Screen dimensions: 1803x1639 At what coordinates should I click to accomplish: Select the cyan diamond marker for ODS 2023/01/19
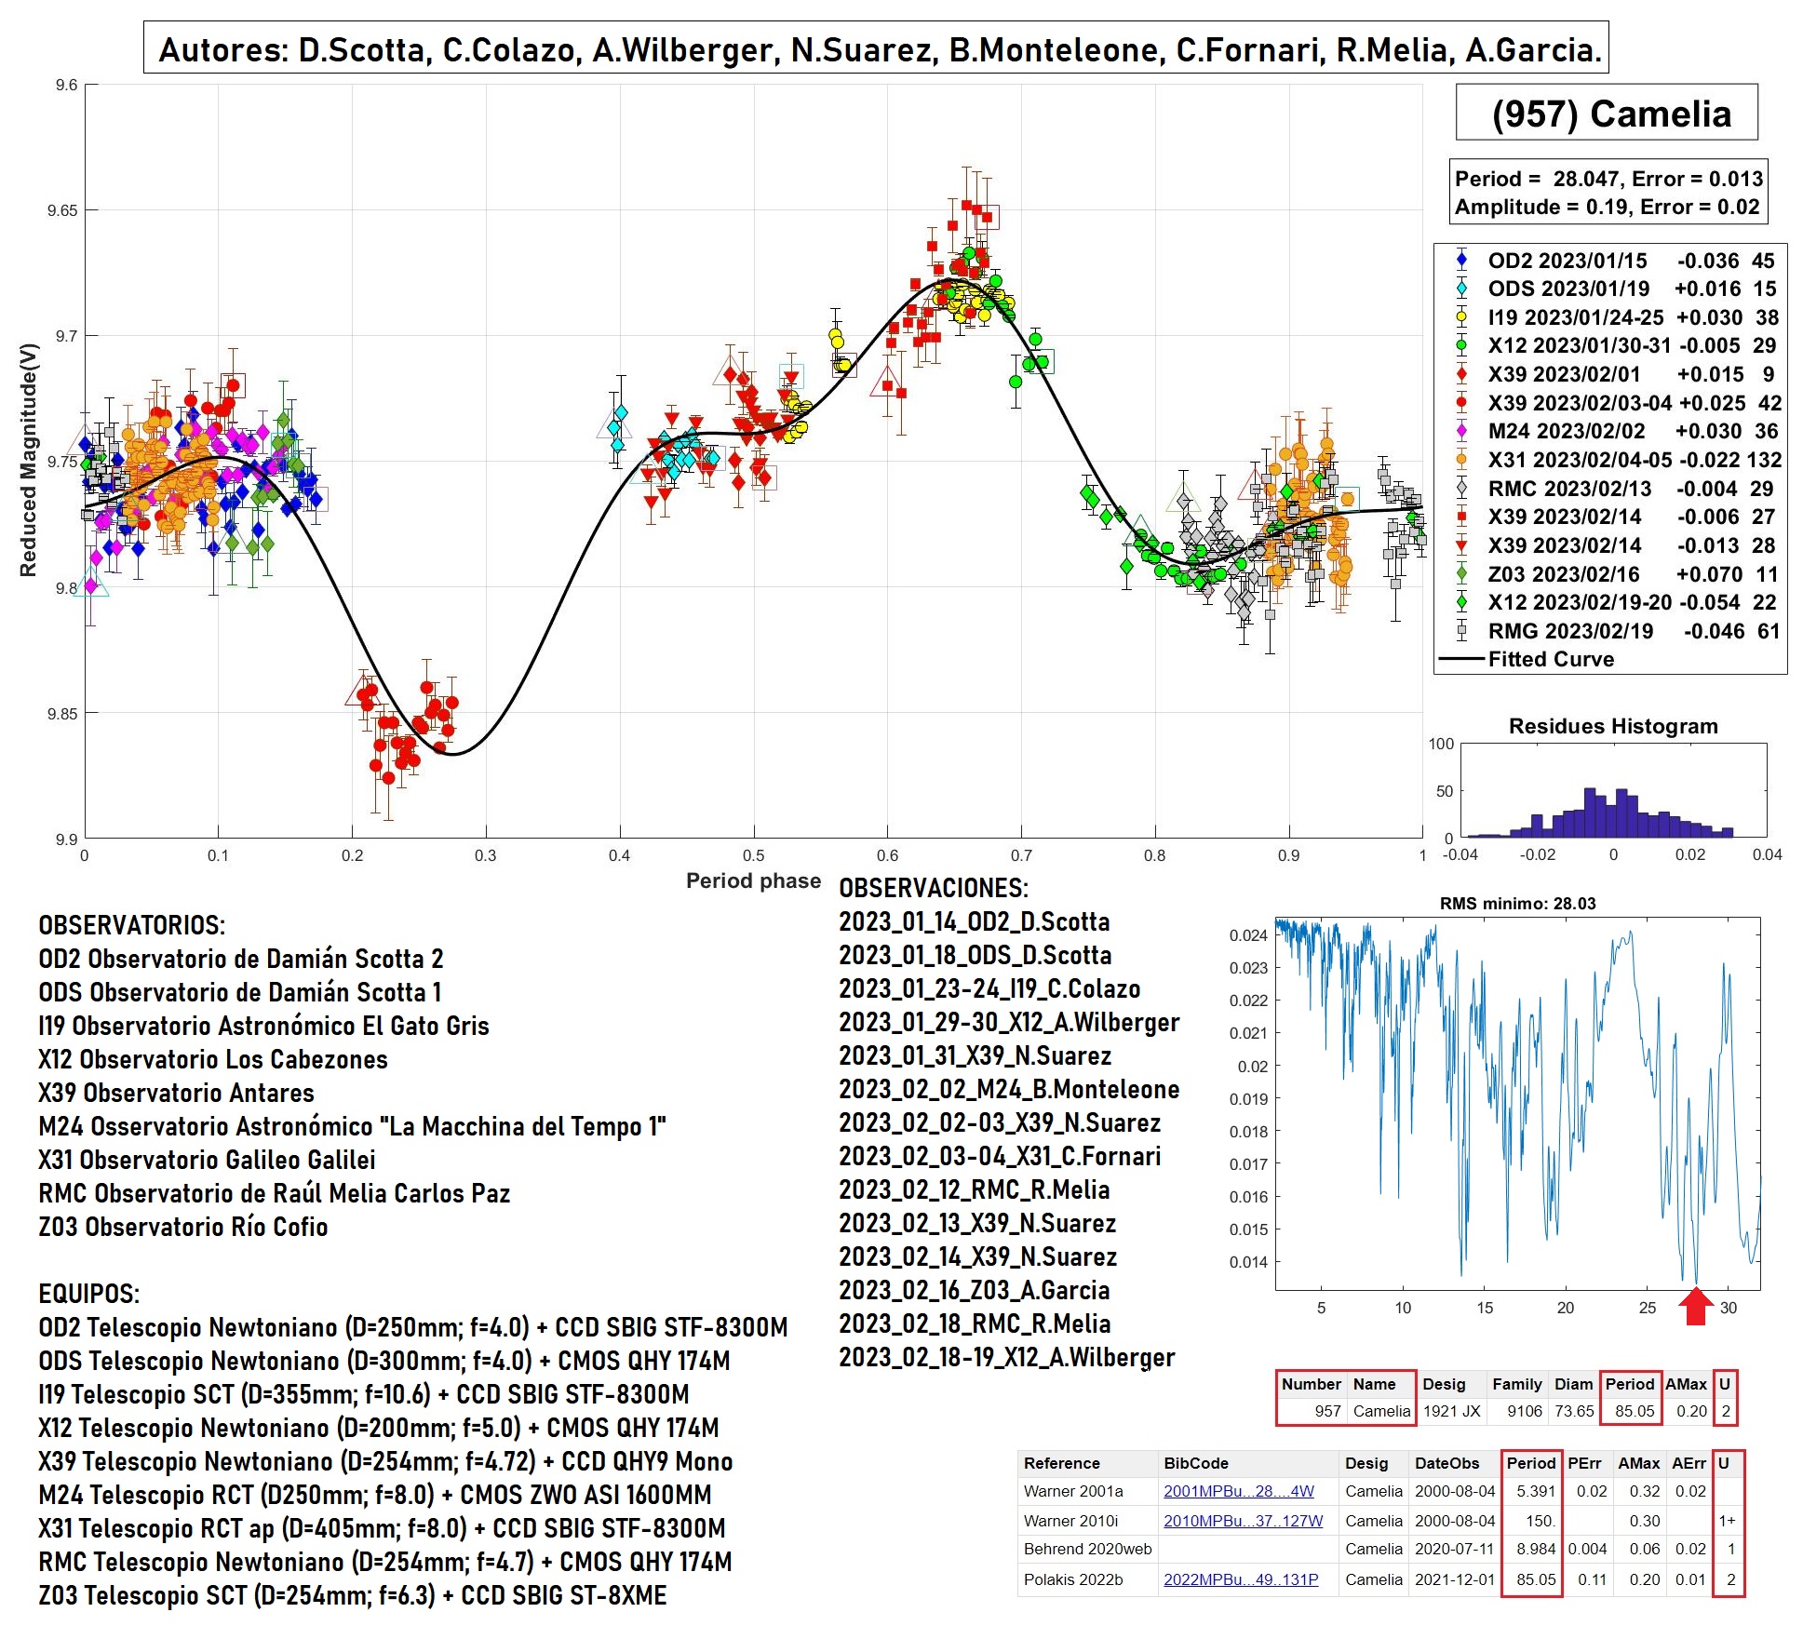pos(1461,289)
